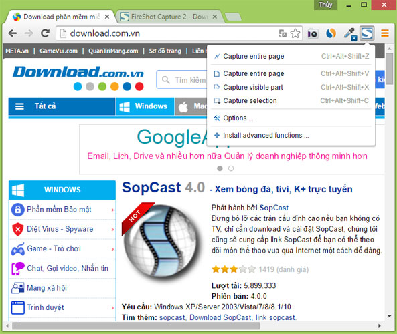Expand Trình duyệt submenu arrow

click(112, 308)
